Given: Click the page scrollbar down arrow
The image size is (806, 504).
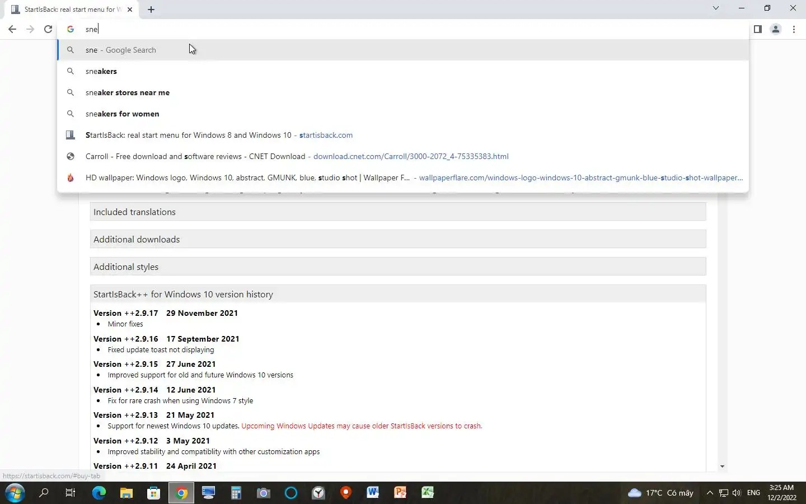Looking at the screenshot, I should [x=722, y=466].
